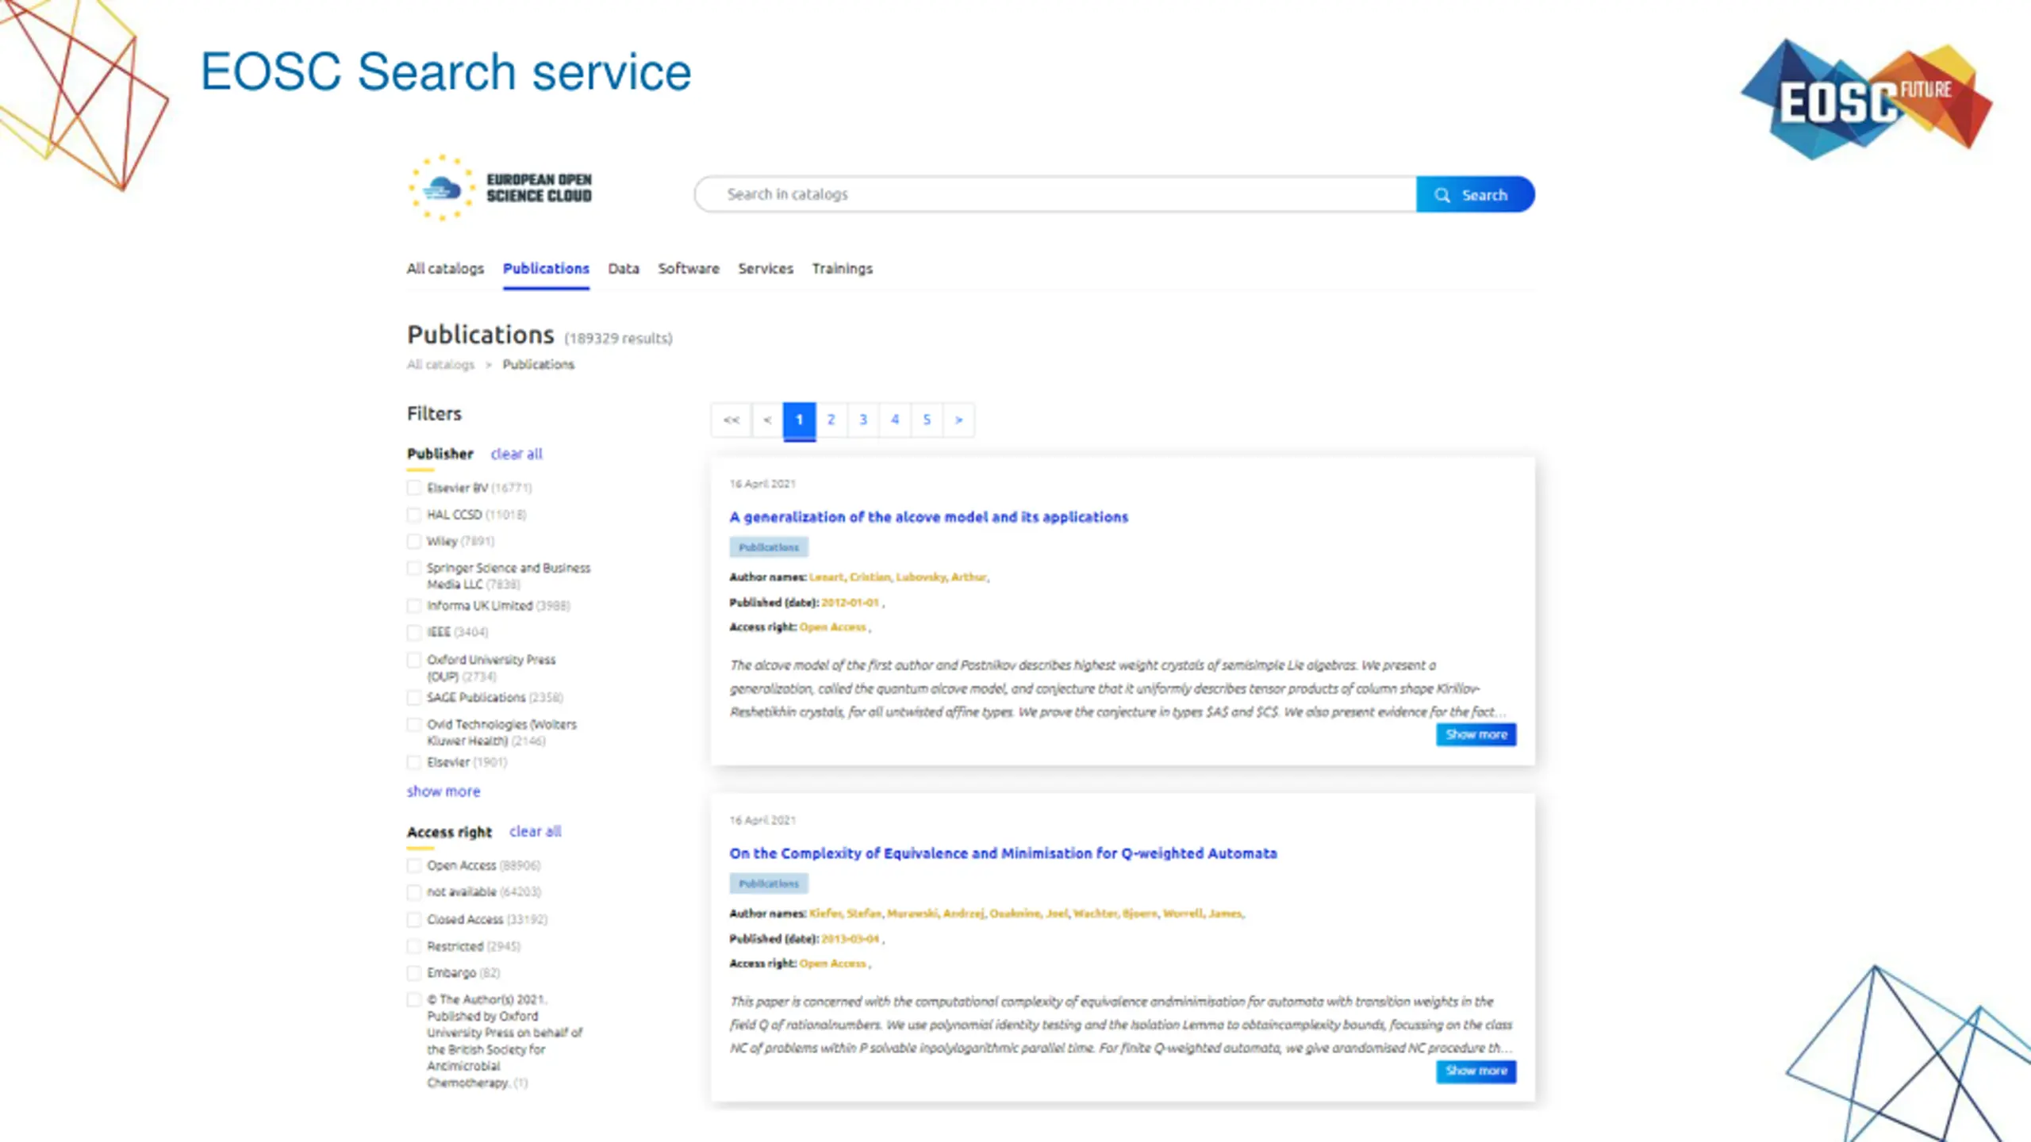2031x1142 pixels.
Task: Clear all Publisher filters
Action: 516,454
